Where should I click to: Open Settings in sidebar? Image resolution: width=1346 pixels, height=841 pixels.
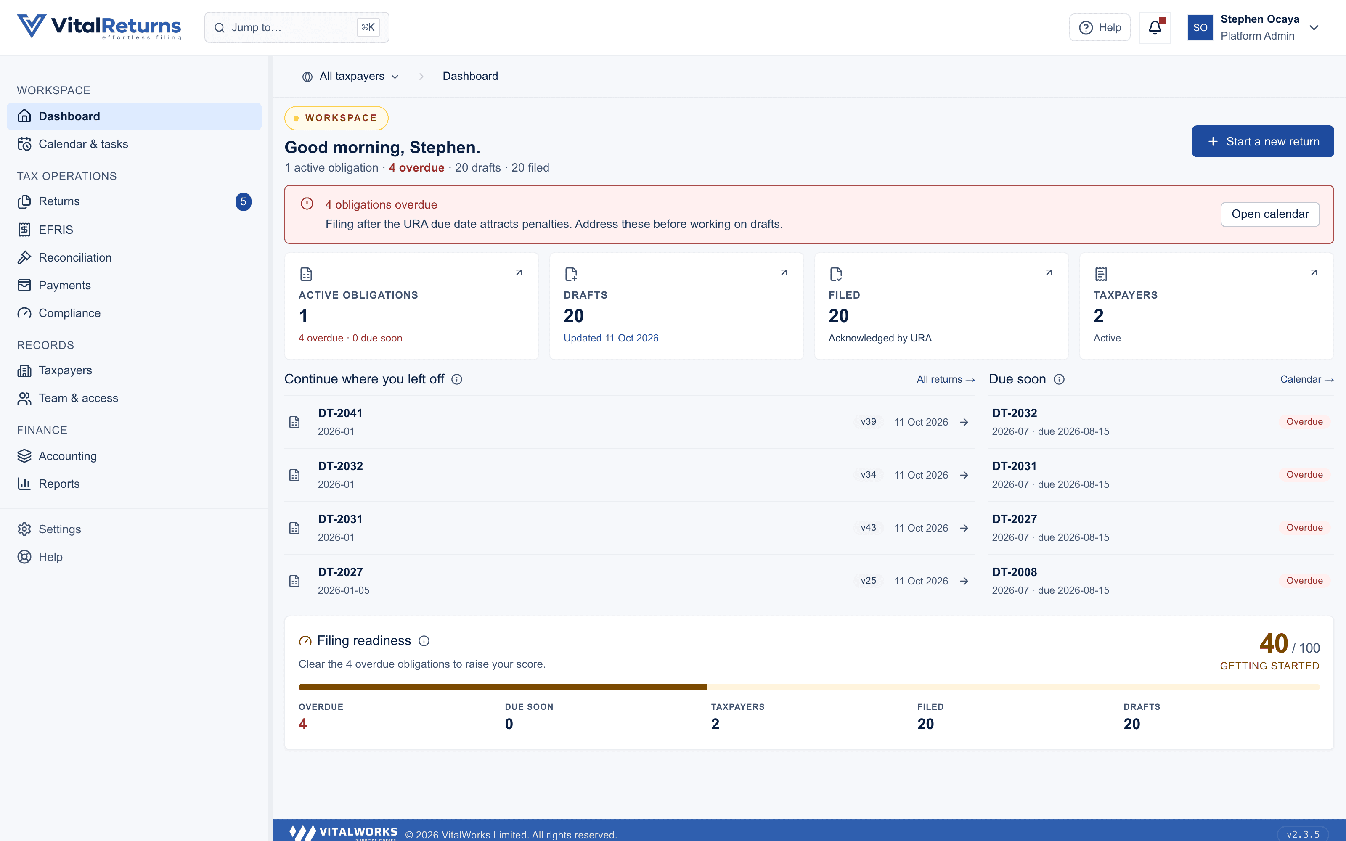pyautogui.click(x=134, y=529)
